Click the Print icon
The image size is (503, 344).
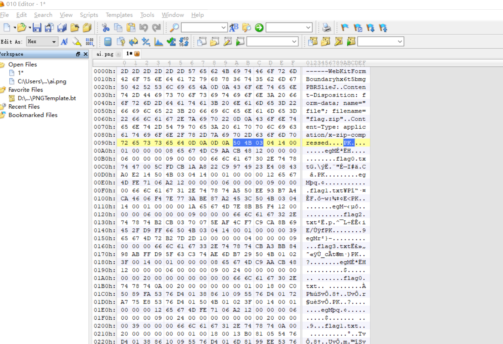pyautogui.click(x=327, y=27)
